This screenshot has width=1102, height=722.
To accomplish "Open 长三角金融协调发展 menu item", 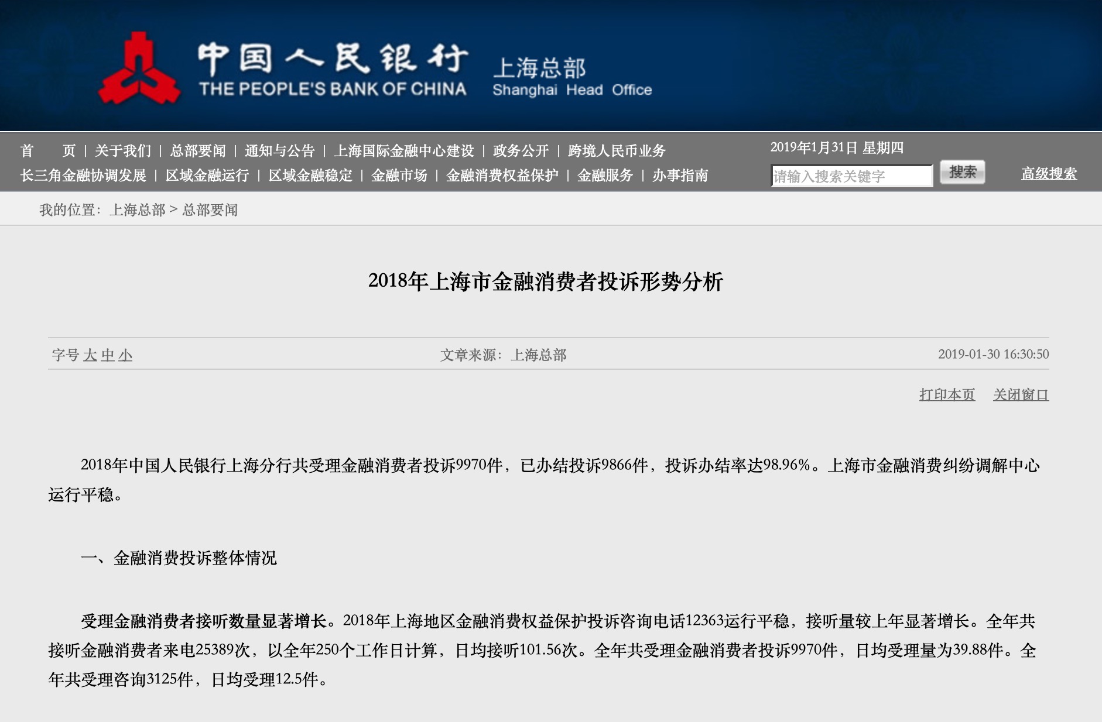I will (x=83, y=176).
